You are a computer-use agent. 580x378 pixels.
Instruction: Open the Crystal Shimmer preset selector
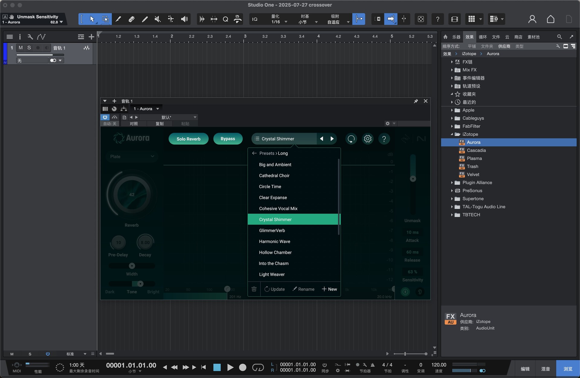pyautogui.click(x=284, y=139)
